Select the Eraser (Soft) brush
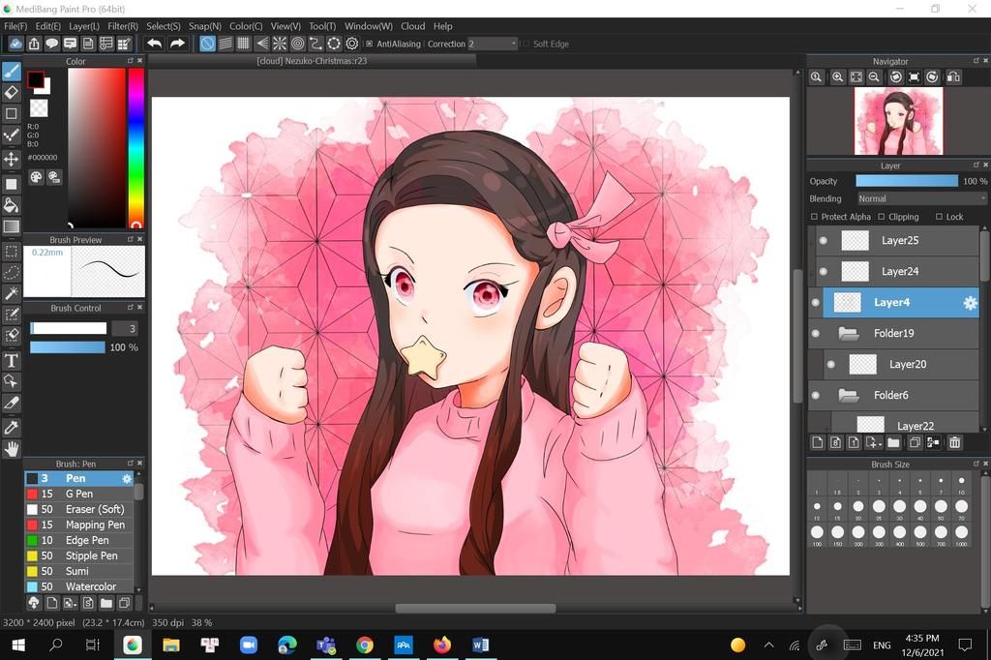 click(x=79, y=510)
